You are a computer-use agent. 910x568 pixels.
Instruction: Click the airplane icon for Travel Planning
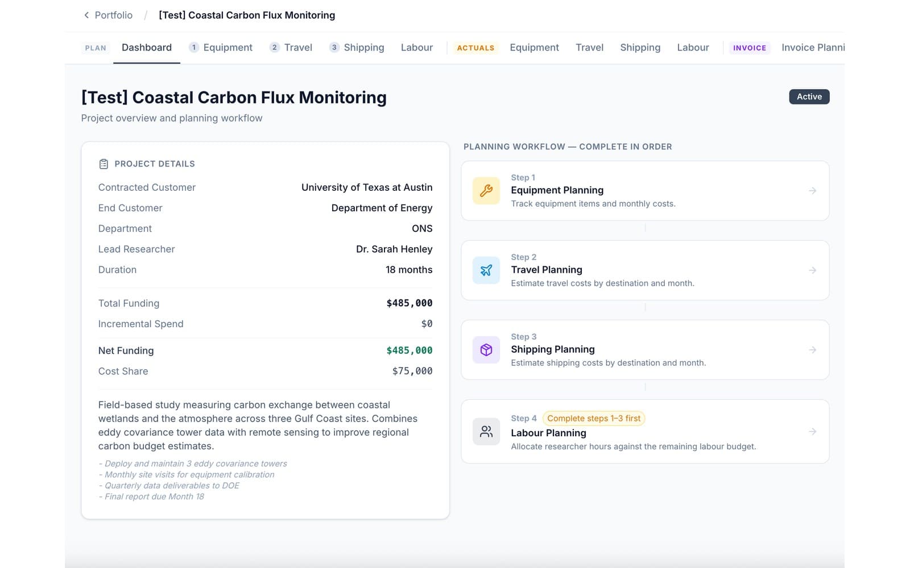[x=486, y=270]
